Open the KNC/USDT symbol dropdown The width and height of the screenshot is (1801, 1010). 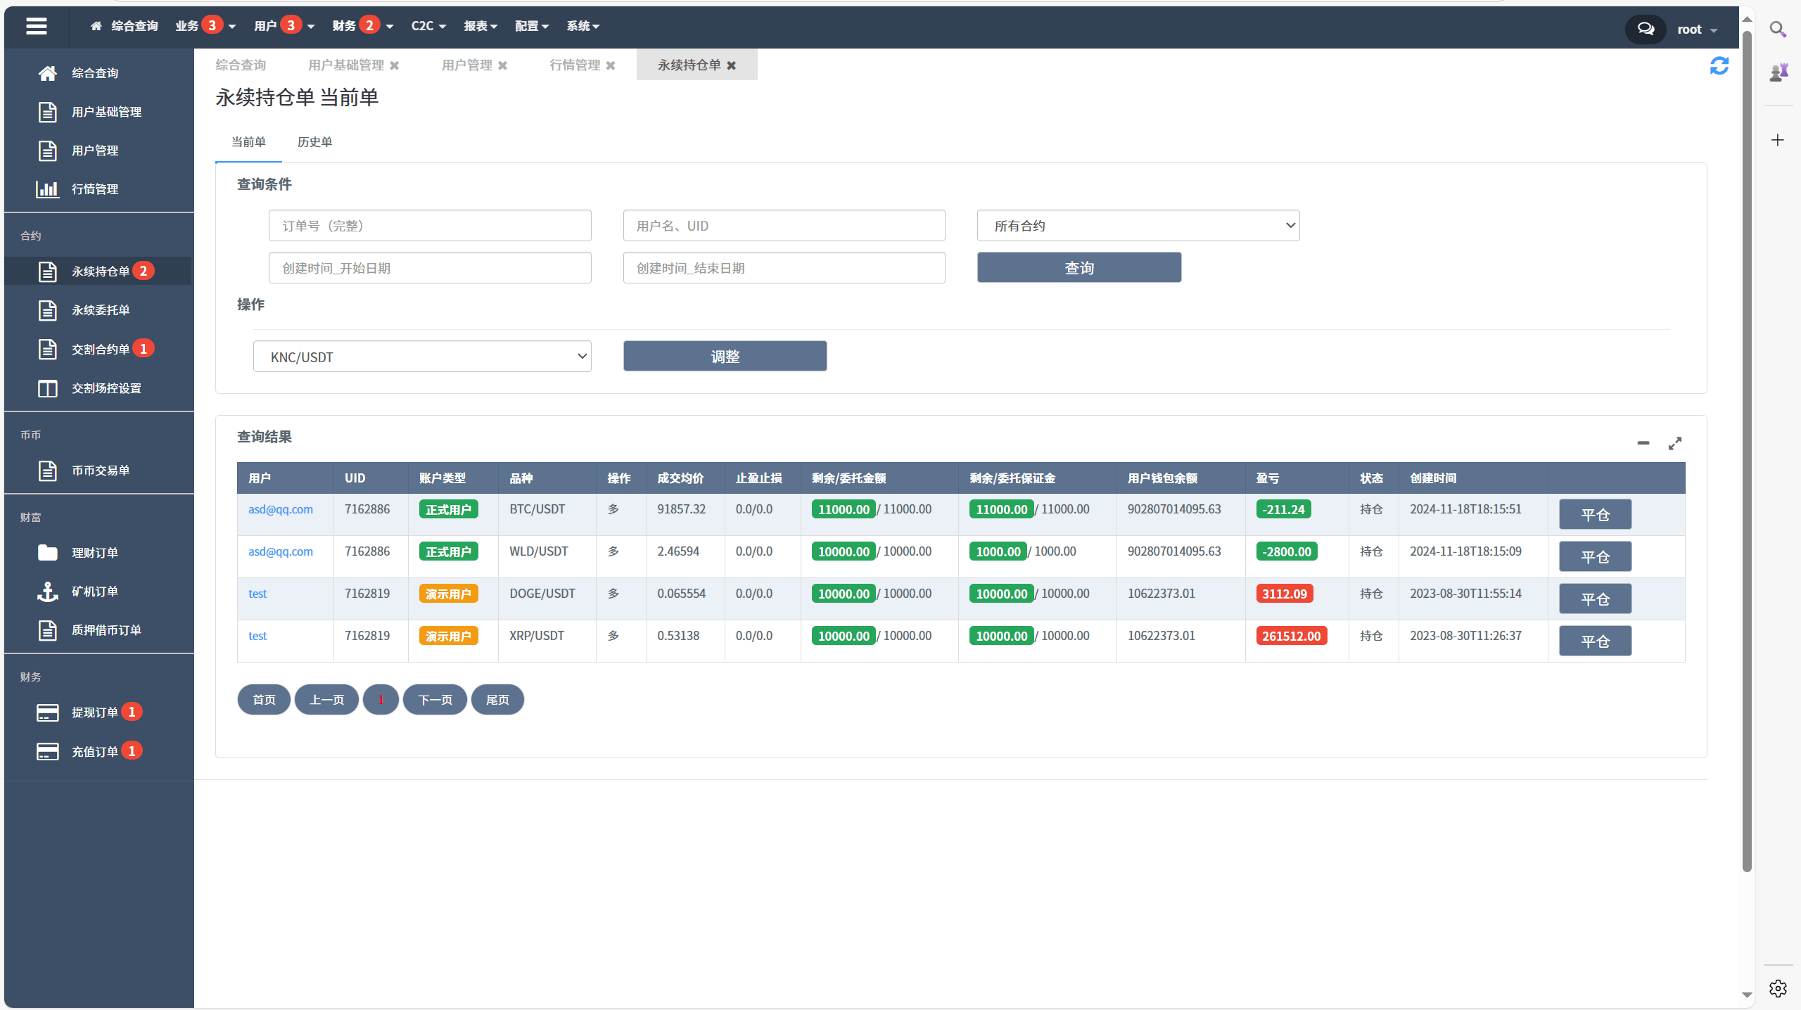(x=422, y=357)
